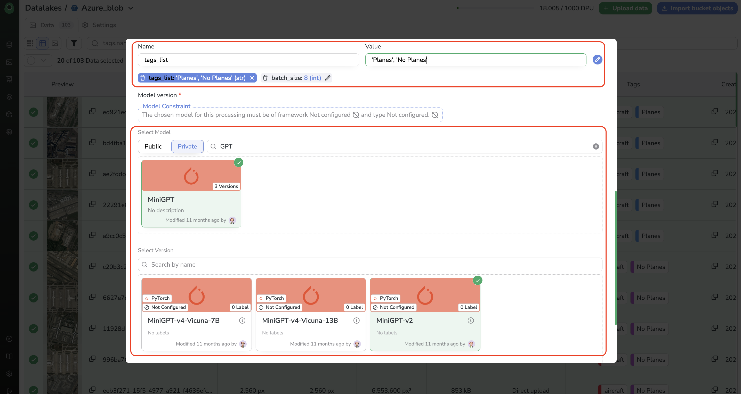
Task: Open the processing chip icon in sidebar
Action: pyautogui.click(x=9, y=132)
